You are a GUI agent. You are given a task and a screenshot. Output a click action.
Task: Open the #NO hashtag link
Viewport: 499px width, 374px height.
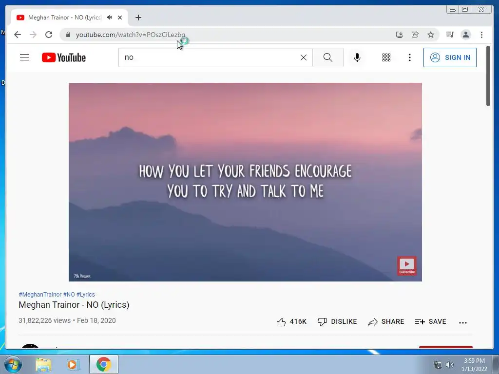click(x=69, y=295)
